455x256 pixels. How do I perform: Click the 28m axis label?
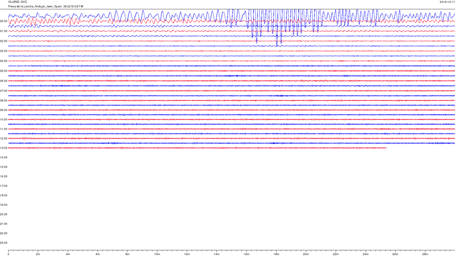425,254
